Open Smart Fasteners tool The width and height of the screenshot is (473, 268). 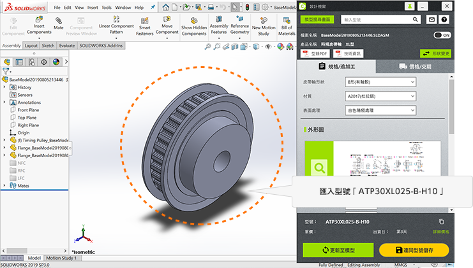pyautogui.click(x=144, y=27)
